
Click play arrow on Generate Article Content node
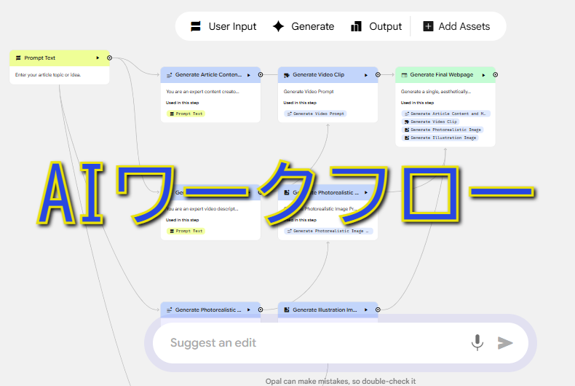(x=249, y=74)
